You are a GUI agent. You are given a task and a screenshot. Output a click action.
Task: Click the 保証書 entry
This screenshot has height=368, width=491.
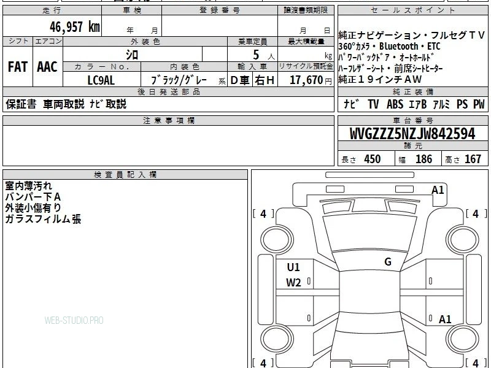click(x=21, y=104)
